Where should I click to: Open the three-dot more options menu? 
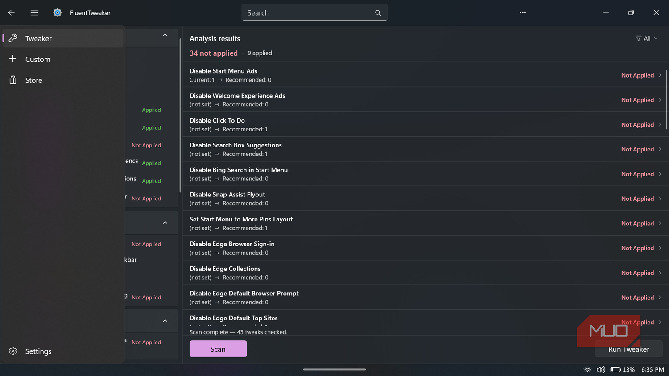(x=523, y=12)
